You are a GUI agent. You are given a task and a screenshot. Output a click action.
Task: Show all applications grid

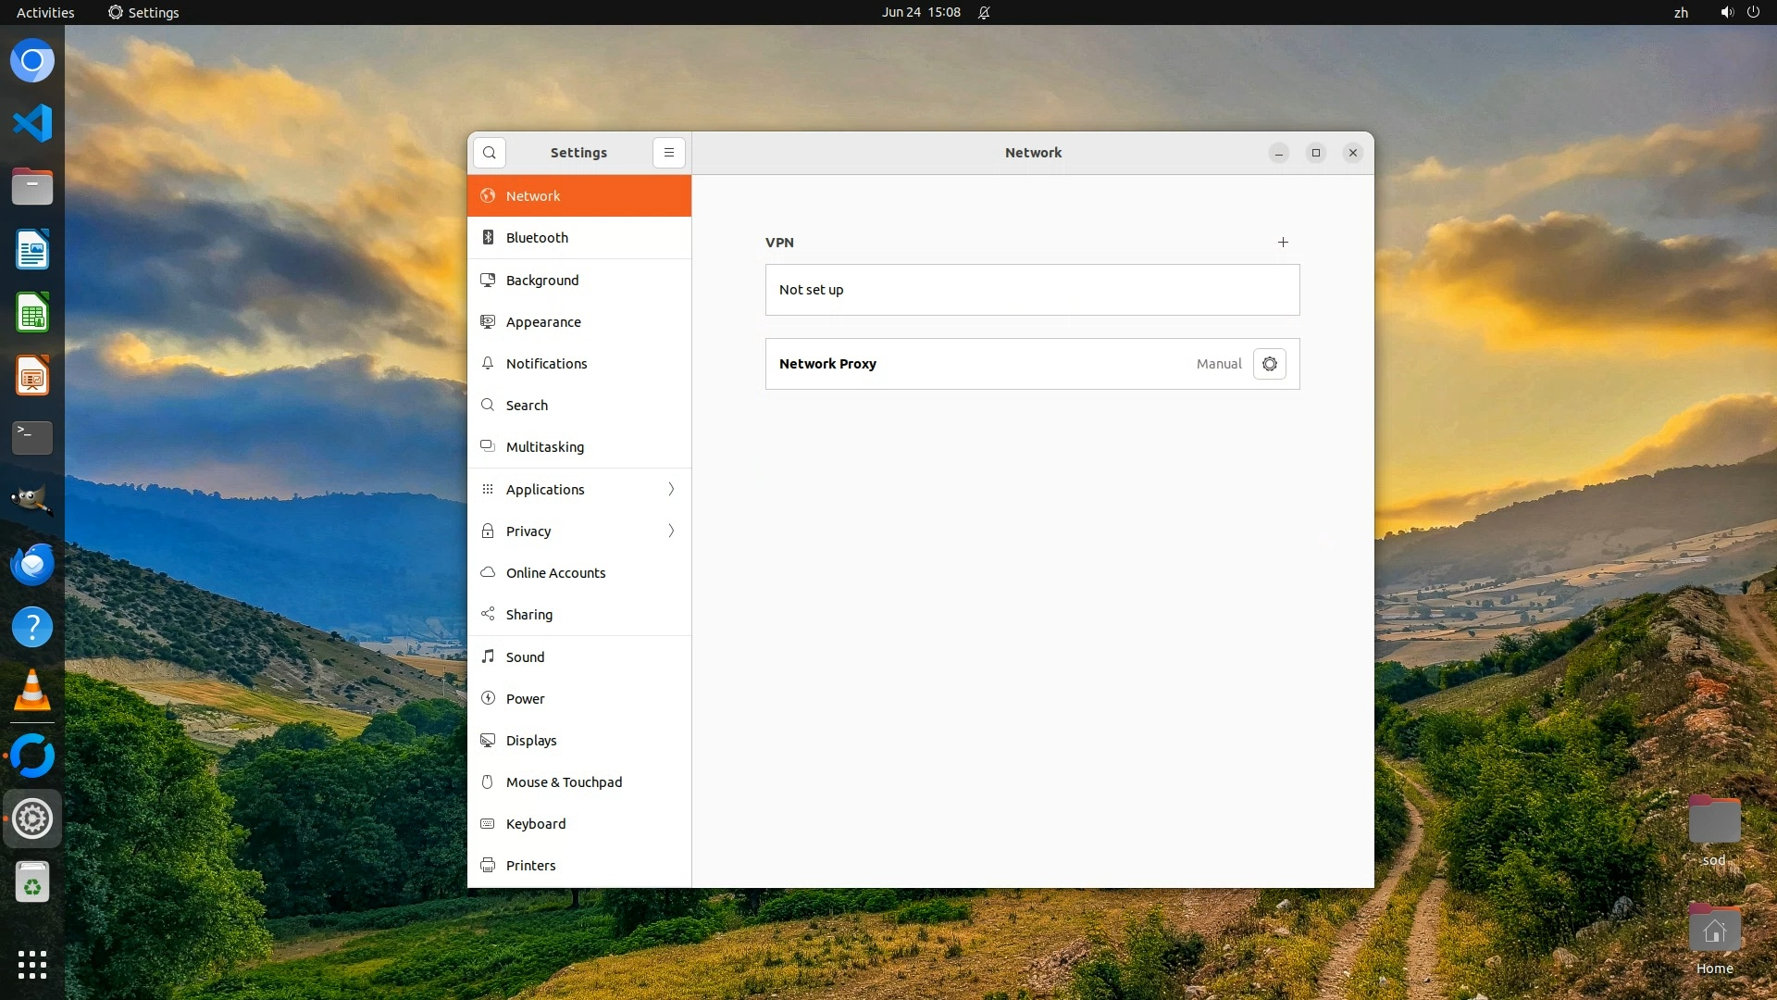[32, 964]
